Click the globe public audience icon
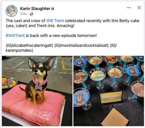 [32, 14]
